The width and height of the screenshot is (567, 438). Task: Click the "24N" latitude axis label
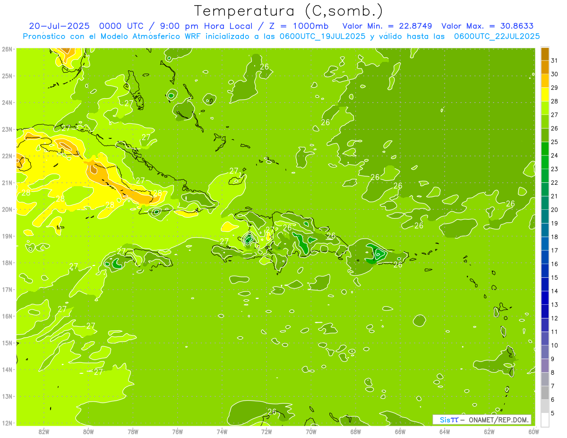(x=7, y=102)
